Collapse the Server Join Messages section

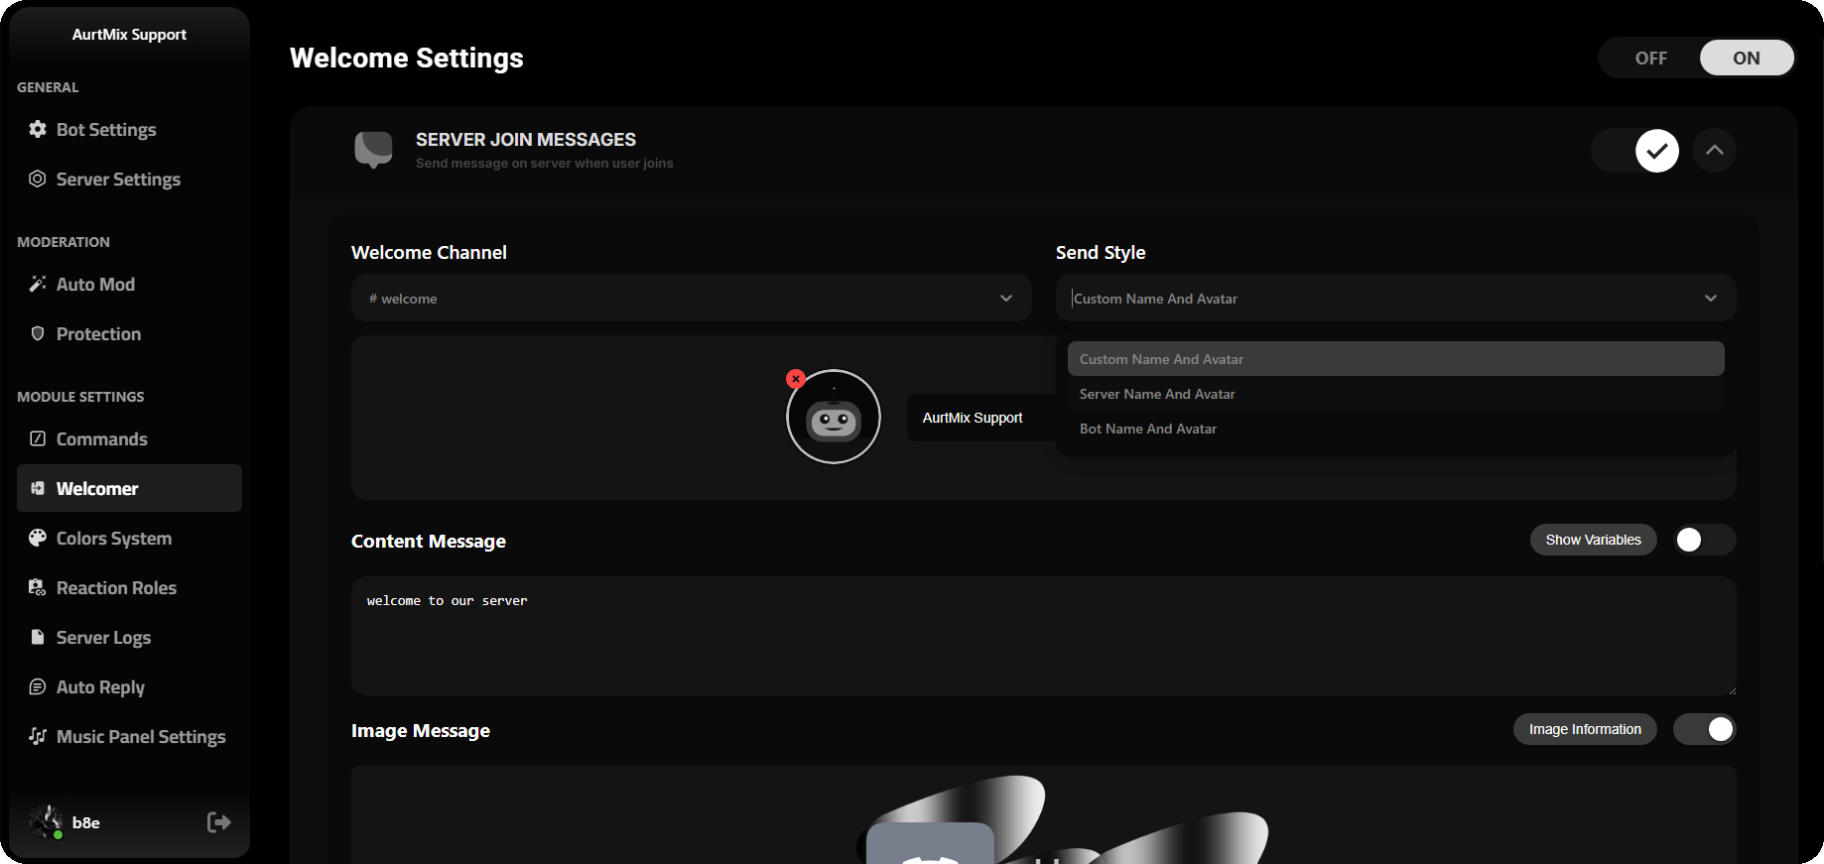[x=1714, y=151]
